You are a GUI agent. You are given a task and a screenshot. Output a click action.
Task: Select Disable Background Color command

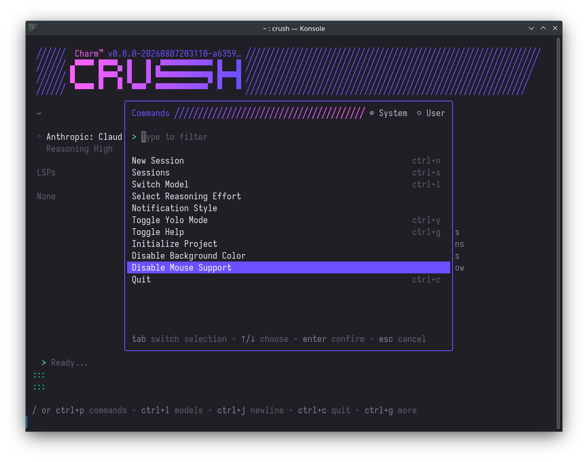pyautogui.click(x=289, y=256)
